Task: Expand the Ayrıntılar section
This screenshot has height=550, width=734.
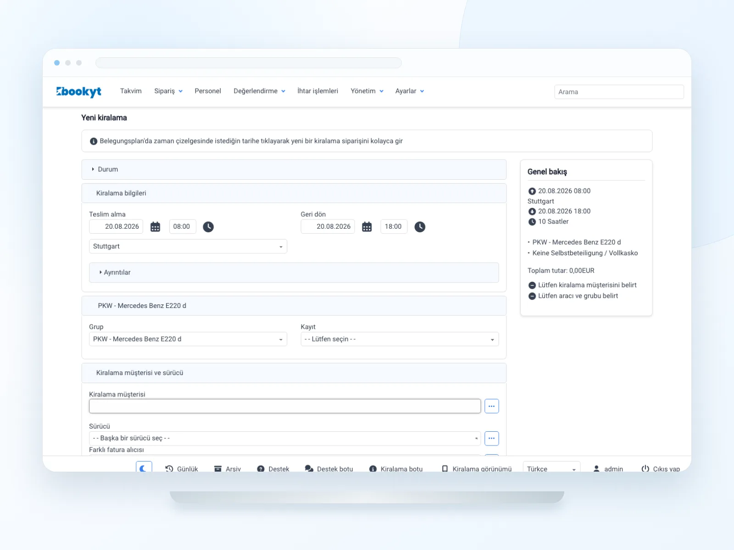Action: click(x=294, y=272)
